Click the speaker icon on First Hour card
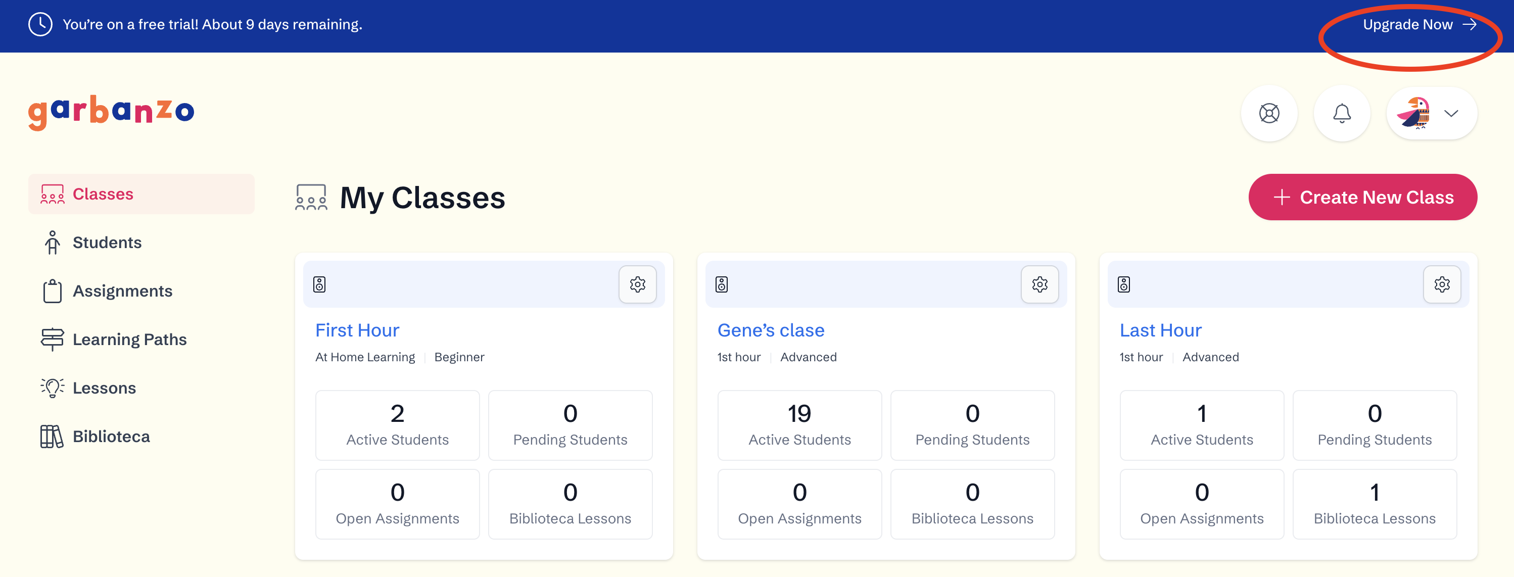The height and width of the screenshot is (577, 1514). tap(319, 284)
